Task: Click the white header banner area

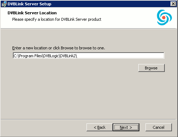Action: [89, 18]
